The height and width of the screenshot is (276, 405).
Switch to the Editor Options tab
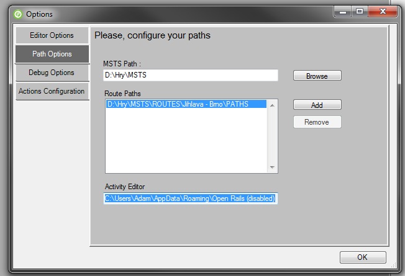pos(52,35)
